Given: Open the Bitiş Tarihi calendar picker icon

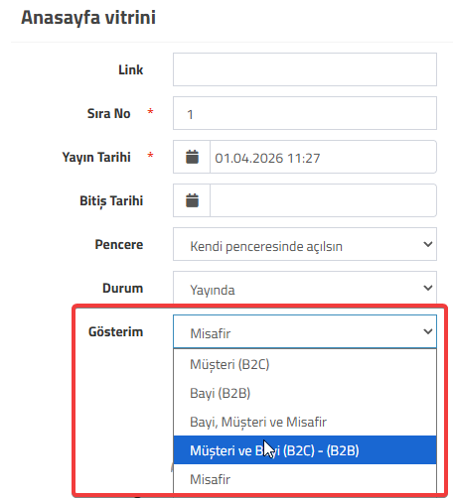Looking at the screenshot, I should [192, 200].
